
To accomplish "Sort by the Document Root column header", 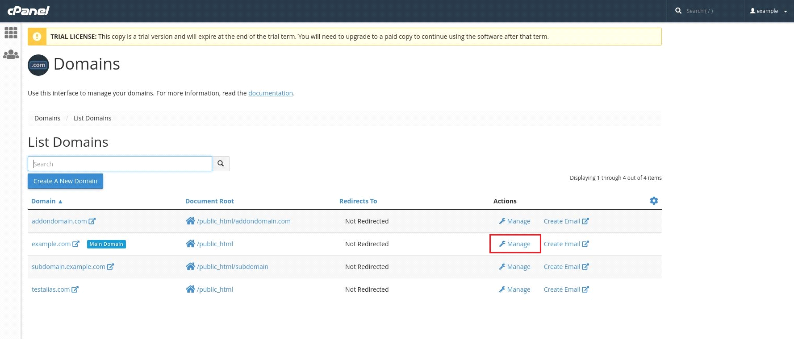I will click(209, 201).
